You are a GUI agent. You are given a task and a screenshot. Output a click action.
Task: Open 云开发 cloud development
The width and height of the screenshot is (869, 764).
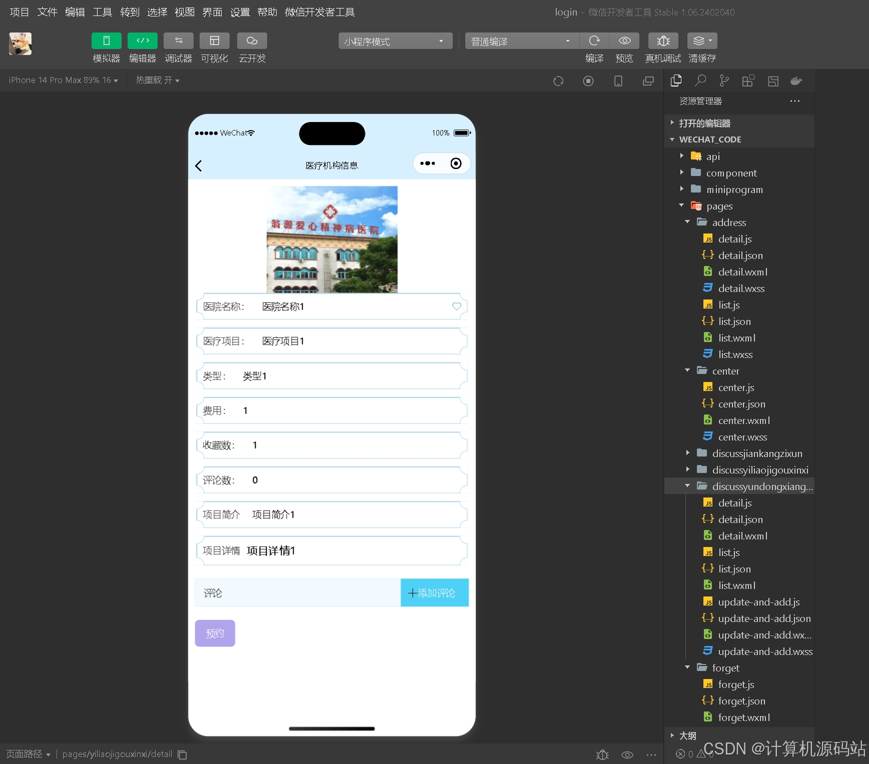(252, 41)
